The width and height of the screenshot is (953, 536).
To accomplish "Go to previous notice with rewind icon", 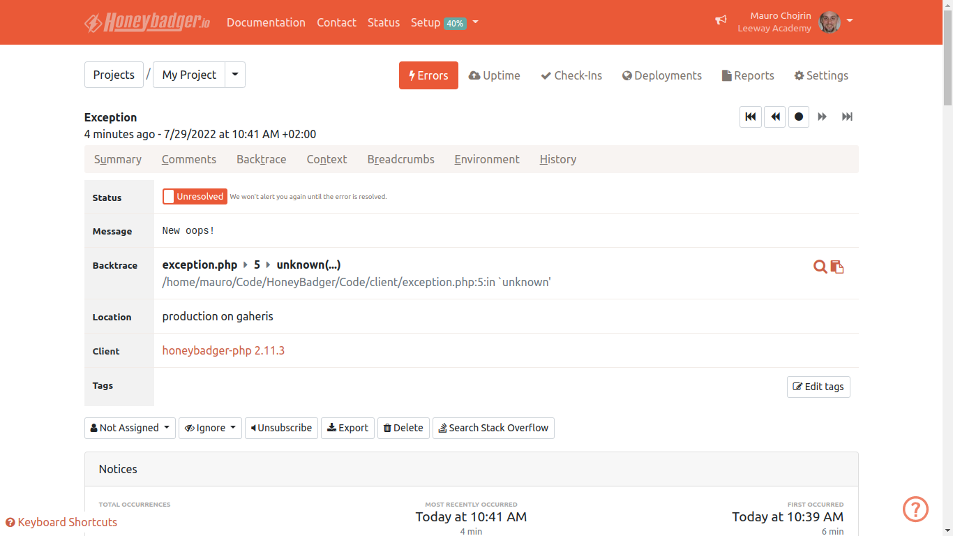I will (x=774, y=117).
